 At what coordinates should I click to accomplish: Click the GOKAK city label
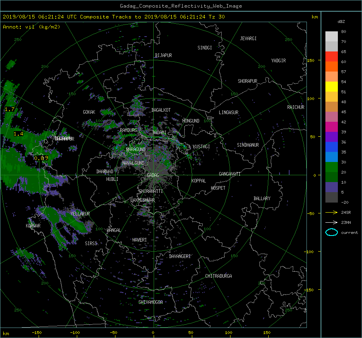[89, 112]
